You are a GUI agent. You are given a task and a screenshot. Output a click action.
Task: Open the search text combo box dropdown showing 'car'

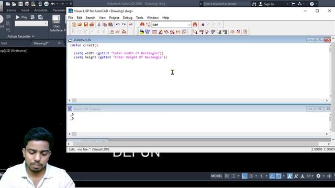189,25
